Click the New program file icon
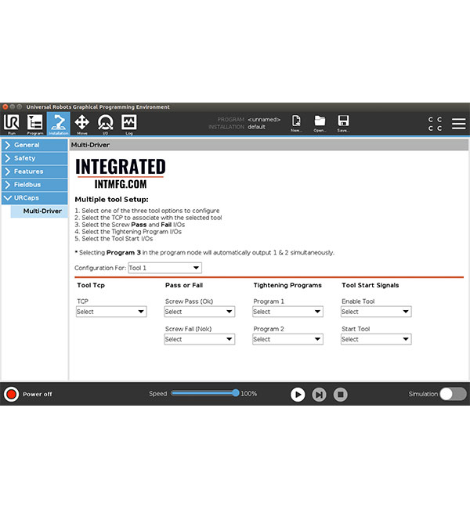 point(296,123)
